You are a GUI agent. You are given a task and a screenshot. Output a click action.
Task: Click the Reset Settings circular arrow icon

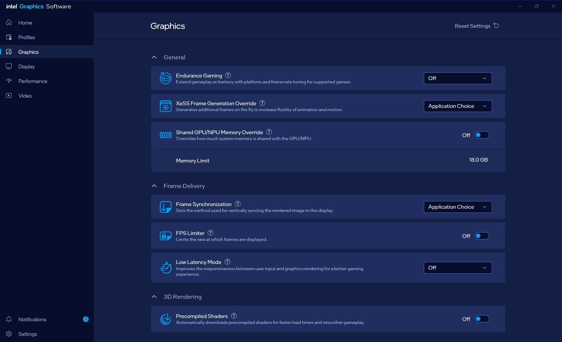click(x=496, y=26)
